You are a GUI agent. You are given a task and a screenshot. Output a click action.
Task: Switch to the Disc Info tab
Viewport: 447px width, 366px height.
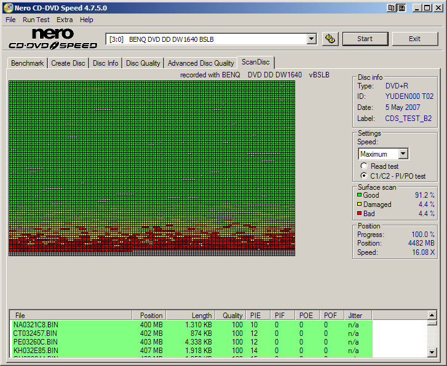pyautogui.click(x=106, y=63)
